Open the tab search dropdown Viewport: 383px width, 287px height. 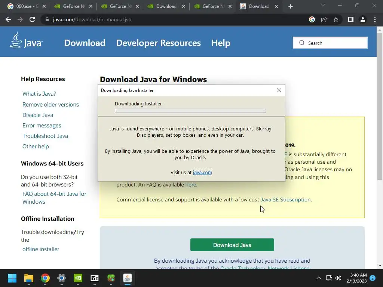[x=323, y=5]
